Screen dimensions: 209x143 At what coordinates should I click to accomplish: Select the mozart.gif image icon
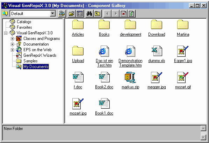point(183,77)
